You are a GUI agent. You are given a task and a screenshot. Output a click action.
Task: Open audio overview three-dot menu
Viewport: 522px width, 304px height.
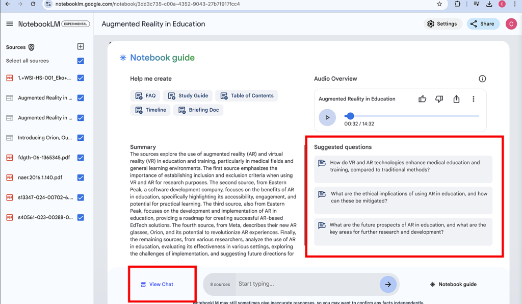tap(473, 99)
